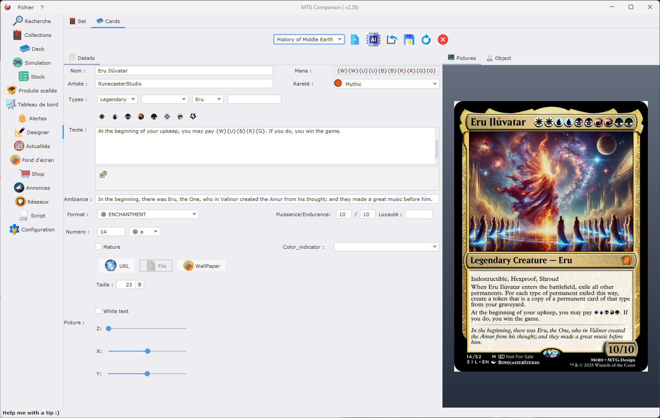660x418 pixels.
Task: Insert the red fireball mana symbol
Action: click(x=141, y=116)
